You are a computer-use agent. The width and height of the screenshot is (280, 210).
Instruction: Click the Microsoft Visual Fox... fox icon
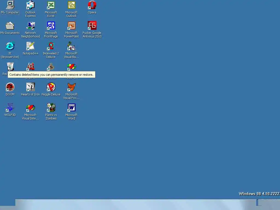coord(71,87)
